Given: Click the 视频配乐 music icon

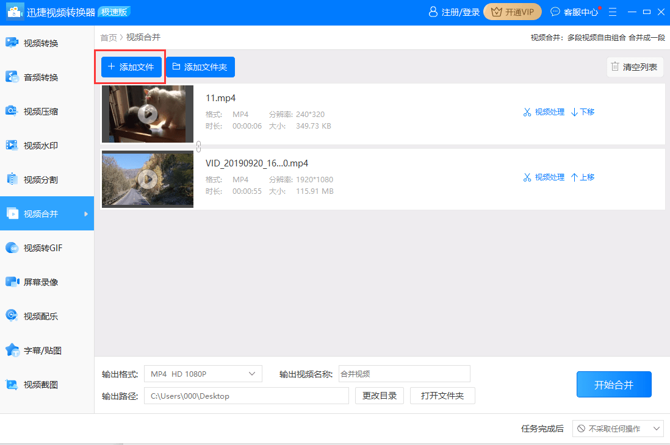Looking at the screenshot, I should click(x=12, y=316).
